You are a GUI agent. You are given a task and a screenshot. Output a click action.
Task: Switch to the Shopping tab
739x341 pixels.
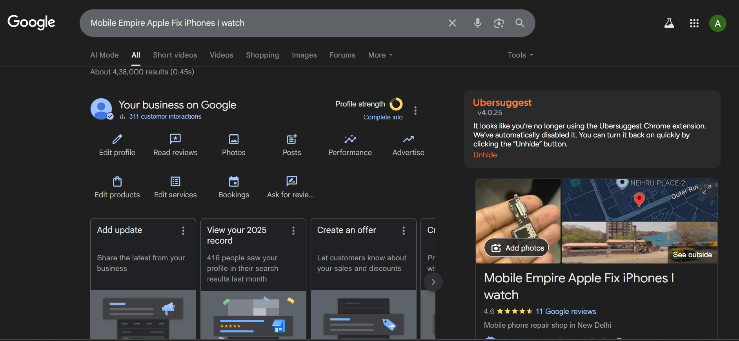[262, 55]
